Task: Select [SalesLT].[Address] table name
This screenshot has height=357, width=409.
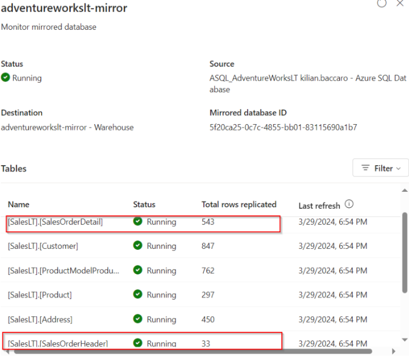Action: pyautogui.click(x=40, y=319)
